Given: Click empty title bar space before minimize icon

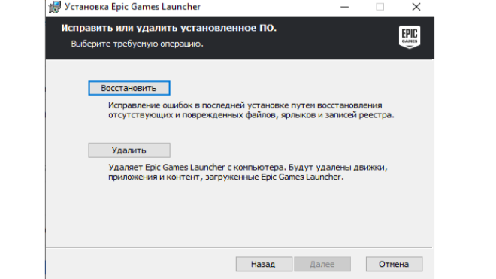Looking at the screenshot, I should coord(269,7).
